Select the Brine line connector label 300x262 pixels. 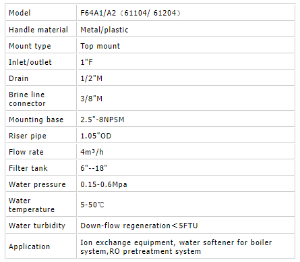point(27,99)
